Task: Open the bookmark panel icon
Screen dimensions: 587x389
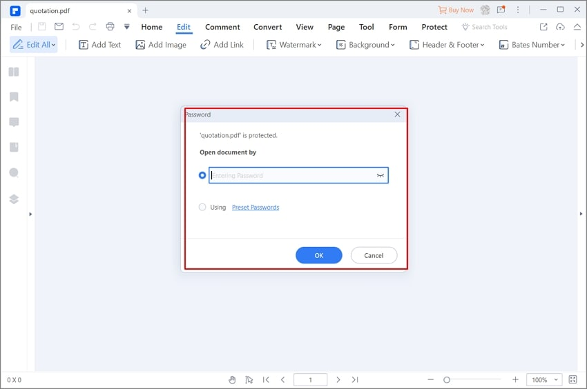Action: click(14, 97)
